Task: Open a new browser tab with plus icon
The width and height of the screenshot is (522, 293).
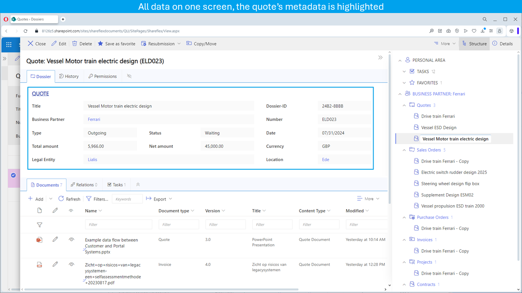Action: click(x=63, y=19)
